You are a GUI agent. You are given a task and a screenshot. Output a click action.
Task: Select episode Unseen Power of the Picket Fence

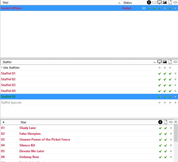[x=87, y=140]
